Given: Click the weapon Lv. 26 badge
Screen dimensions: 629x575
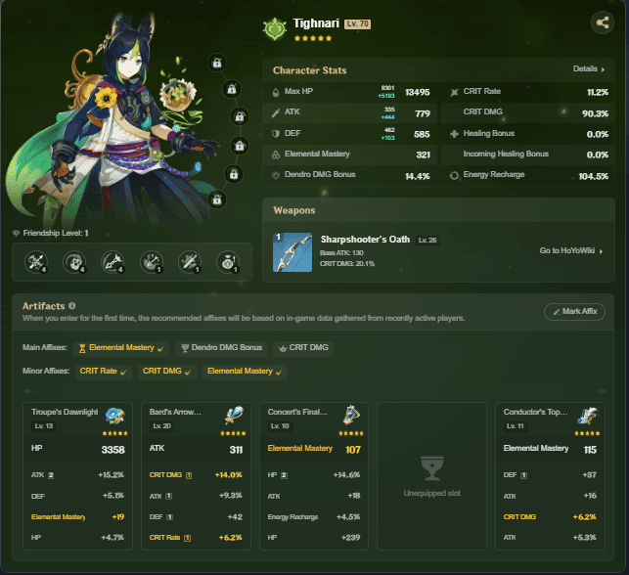Looking at the screenshot, I should click(427, 241).
